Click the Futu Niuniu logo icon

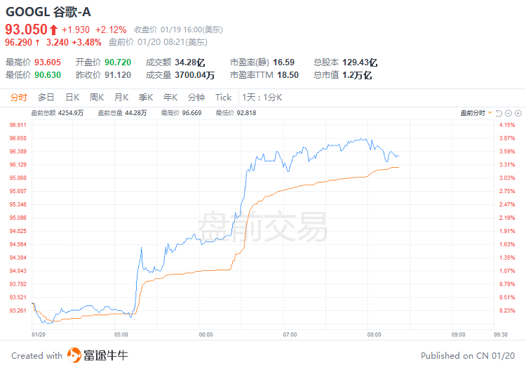74,355
